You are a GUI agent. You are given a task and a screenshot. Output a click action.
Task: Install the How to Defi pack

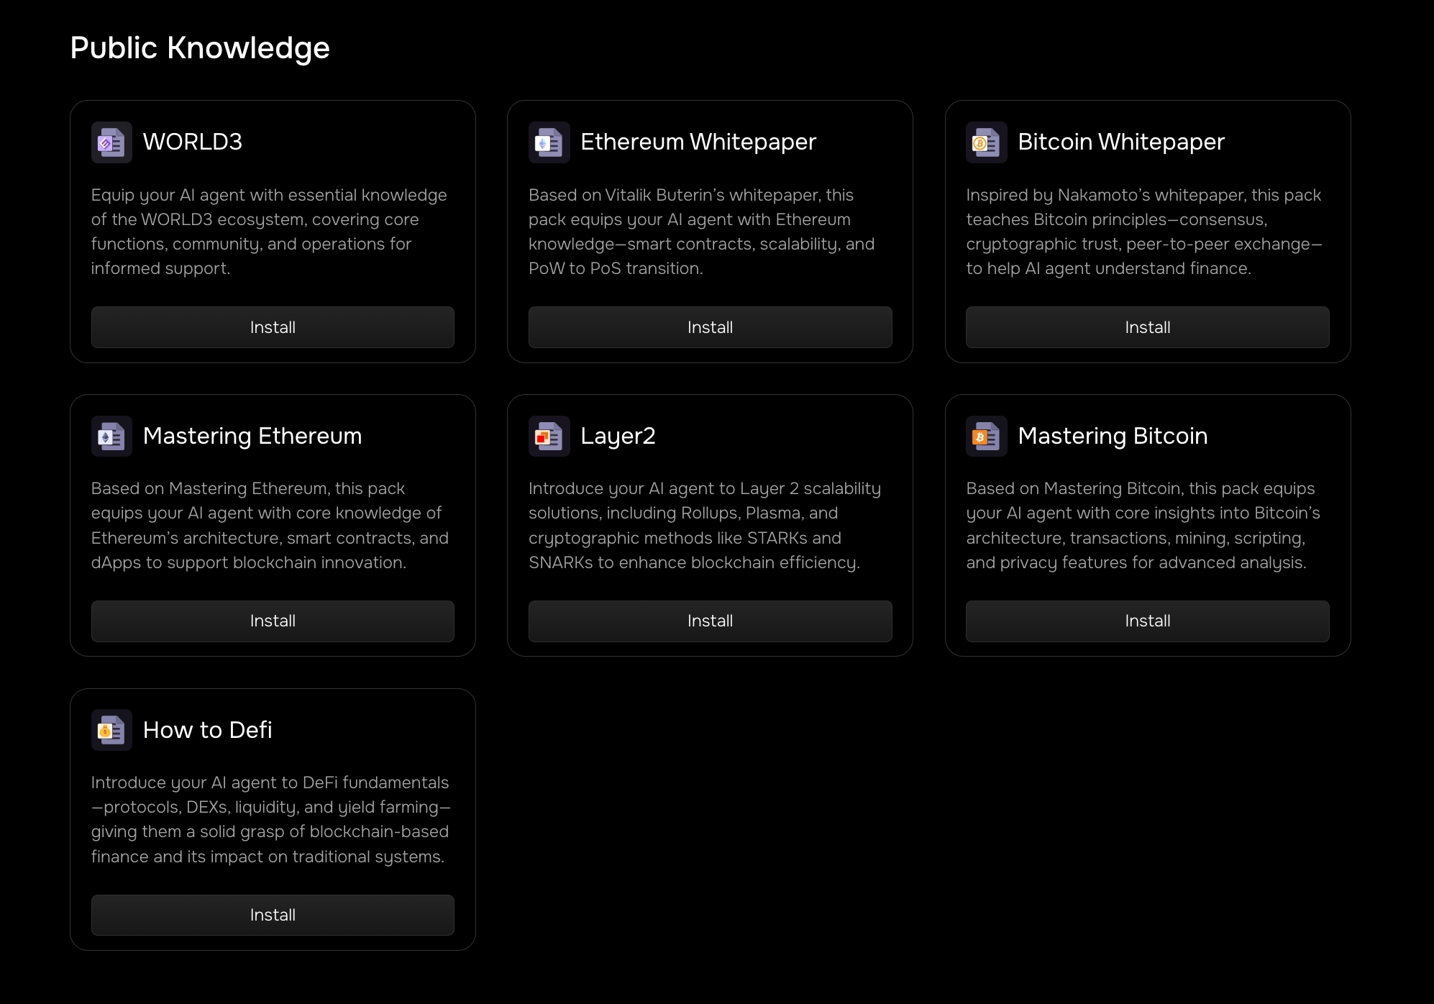point(273,915)
